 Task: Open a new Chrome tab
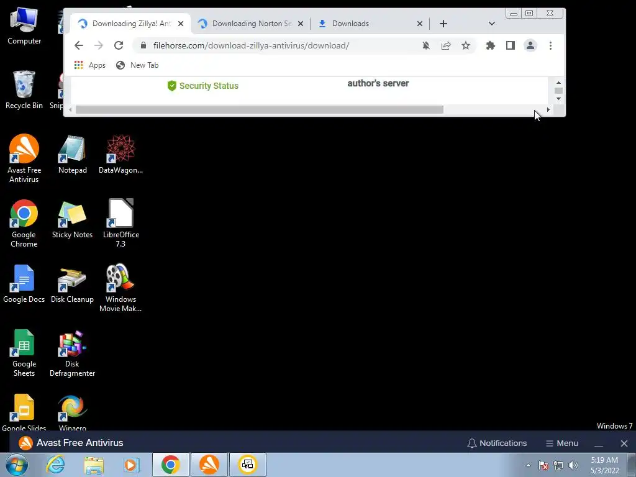[x=443, y=24]
